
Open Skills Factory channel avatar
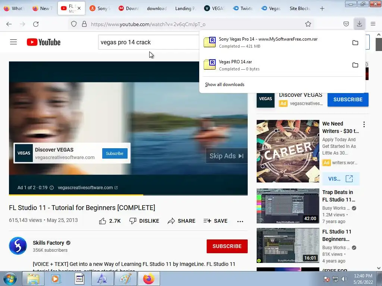[18, 246]
